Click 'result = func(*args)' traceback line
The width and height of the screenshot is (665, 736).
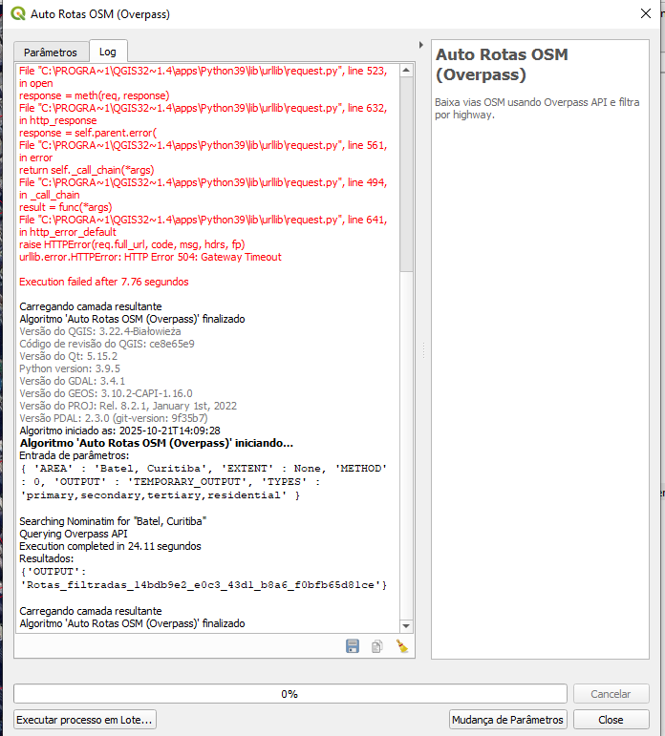[x=65, y=207]
